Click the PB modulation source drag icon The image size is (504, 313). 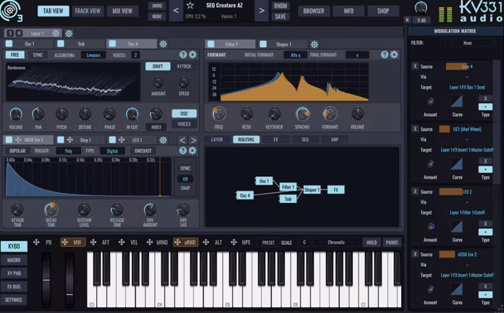click(36, 242)
